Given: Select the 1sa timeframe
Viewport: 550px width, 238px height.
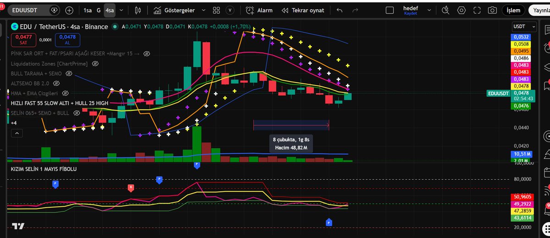Looking at the screenshot, I should tap(87, 10).
